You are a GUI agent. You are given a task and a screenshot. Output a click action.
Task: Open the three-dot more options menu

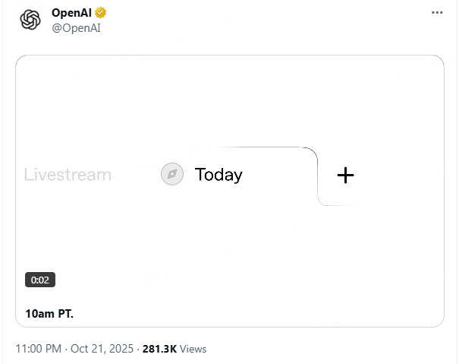coord(437,13)
